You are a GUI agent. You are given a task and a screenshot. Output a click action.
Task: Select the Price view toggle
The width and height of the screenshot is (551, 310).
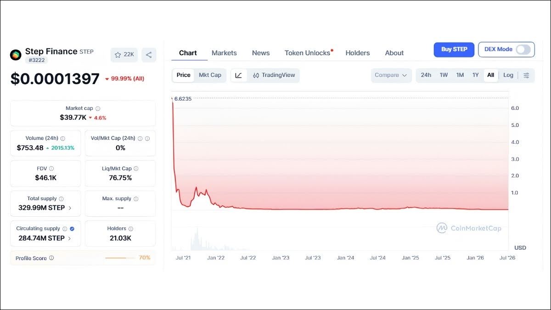[x=183, y=75]
